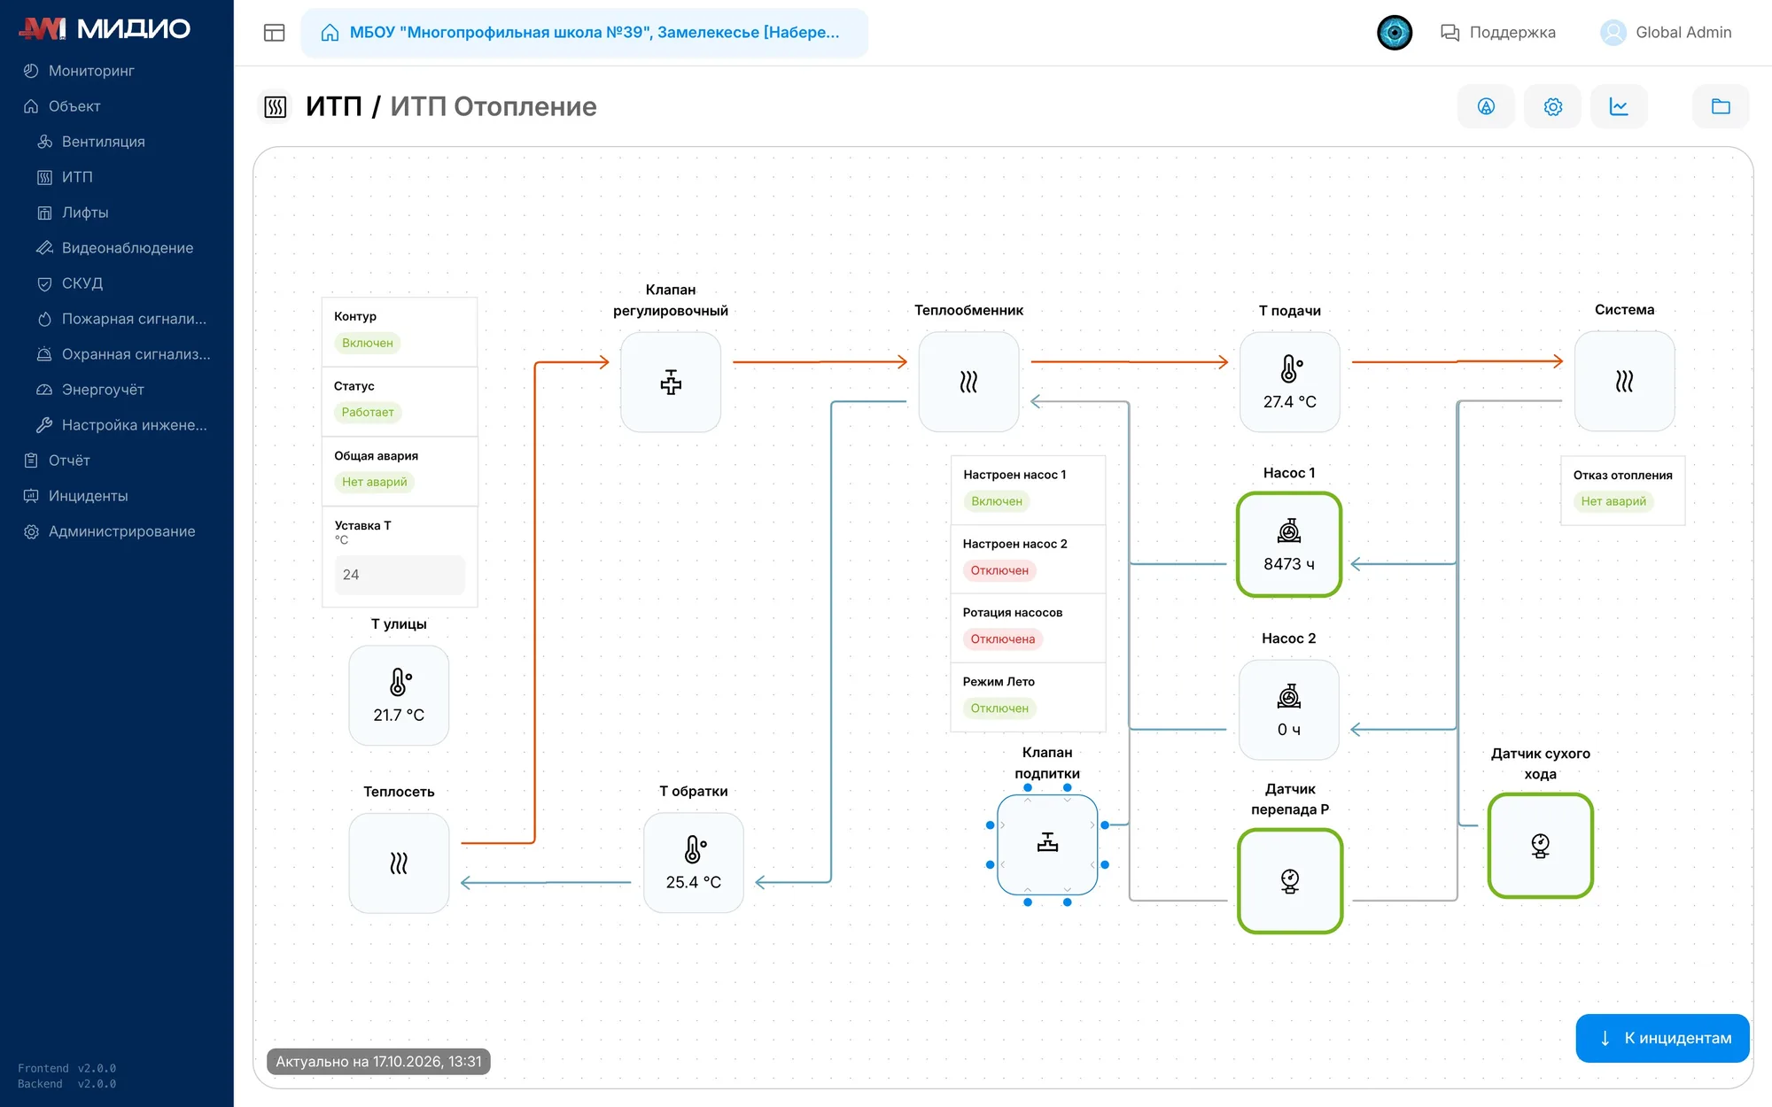
Task: Click the round eye avatar icon
Action: pyautogui.click(x=1395, y=33)
